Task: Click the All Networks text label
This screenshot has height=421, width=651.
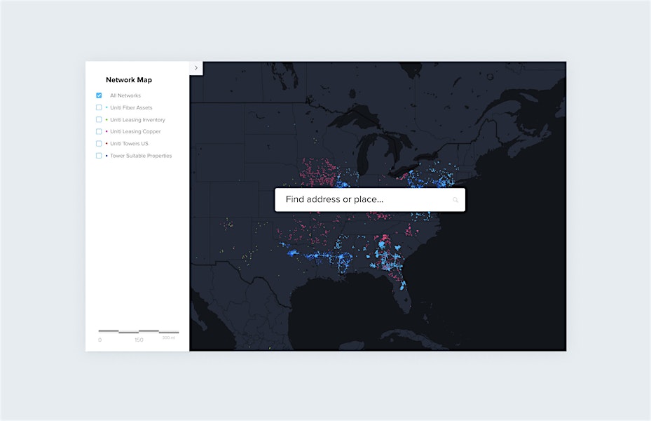Action: [125, 95]
